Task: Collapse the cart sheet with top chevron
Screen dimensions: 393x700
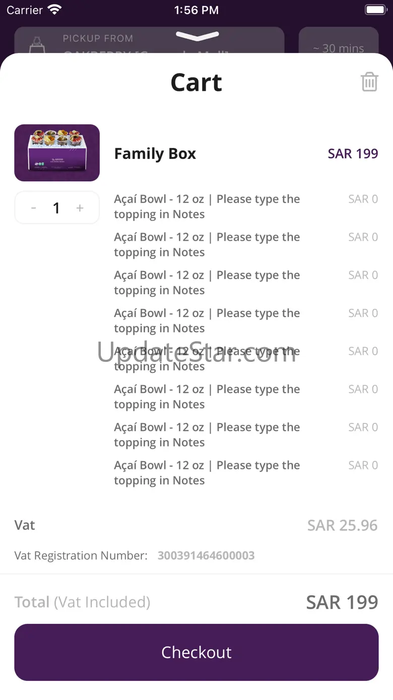Action: [x=197, y=36]
